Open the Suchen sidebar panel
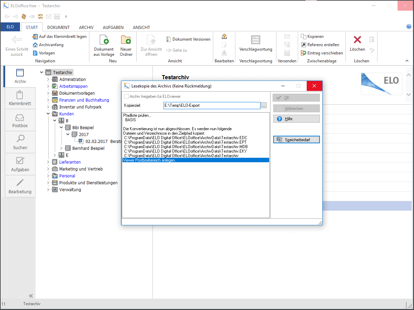 pyautogui.click(x=20, y=142)
